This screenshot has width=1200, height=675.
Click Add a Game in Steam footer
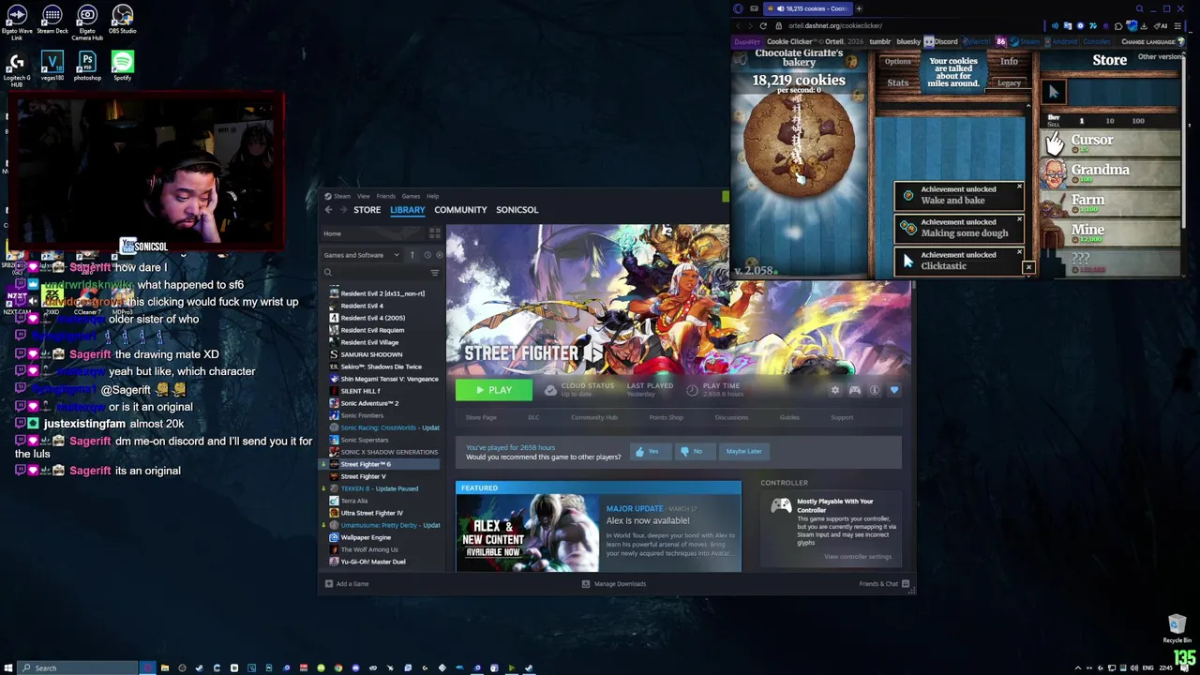click(347, 584)
